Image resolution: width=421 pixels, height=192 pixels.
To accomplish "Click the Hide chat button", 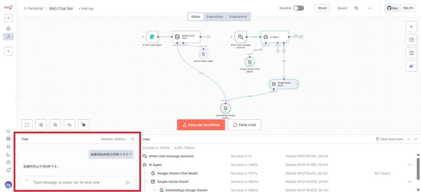I will coord(244,125).
